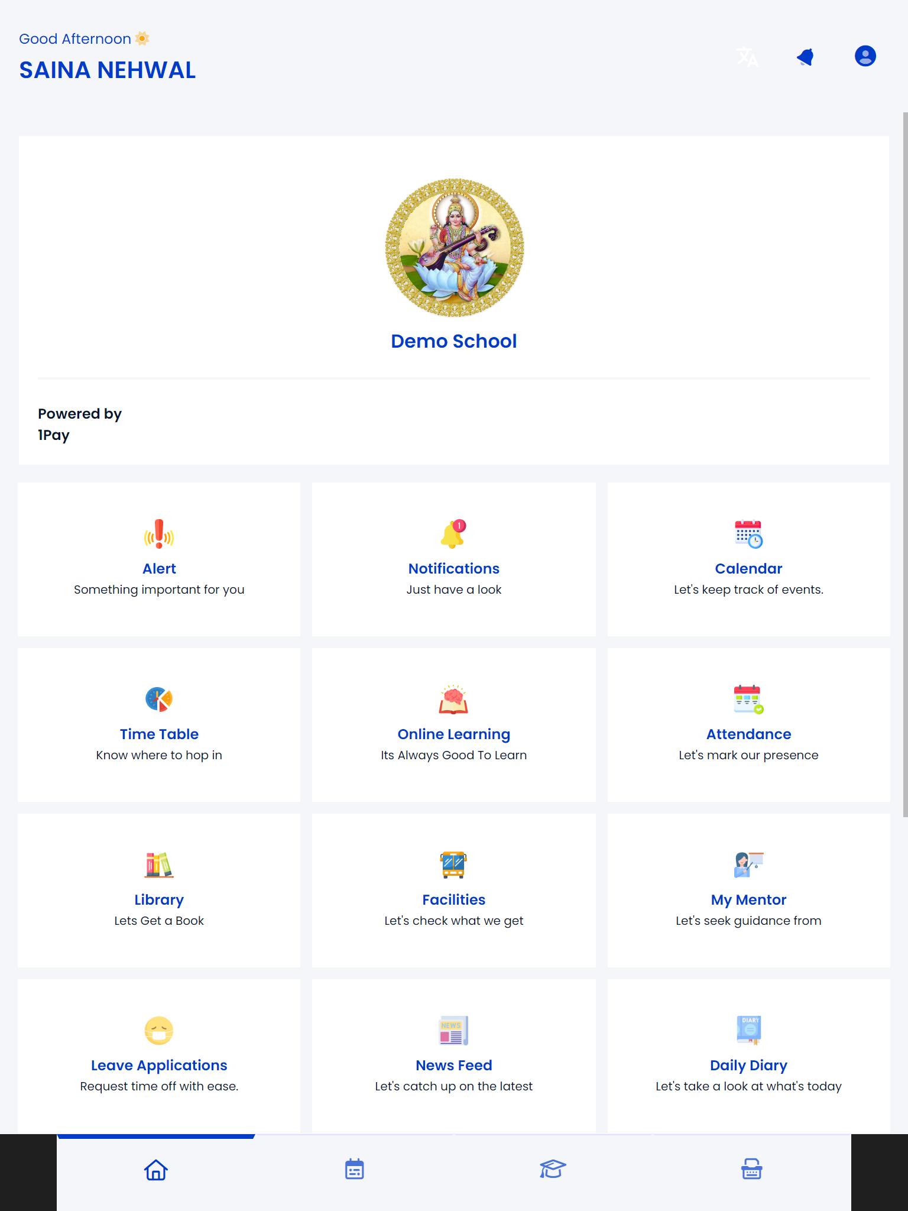908x1211 pixels.
Task: Open the Facilities bus tile
Action: click(x=454, y=891)
